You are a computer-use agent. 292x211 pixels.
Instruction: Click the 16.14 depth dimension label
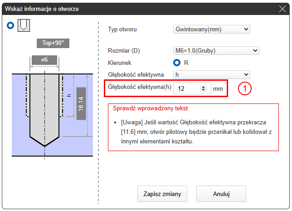coord(81,103)
